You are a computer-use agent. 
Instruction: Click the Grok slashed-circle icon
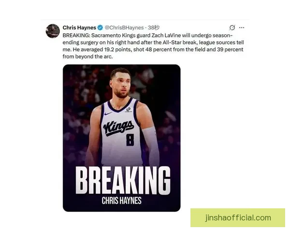tap(232, 28)
